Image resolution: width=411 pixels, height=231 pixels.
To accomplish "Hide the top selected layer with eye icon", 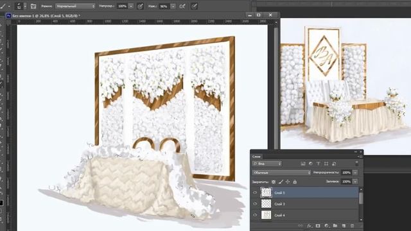I will point(255,193).
